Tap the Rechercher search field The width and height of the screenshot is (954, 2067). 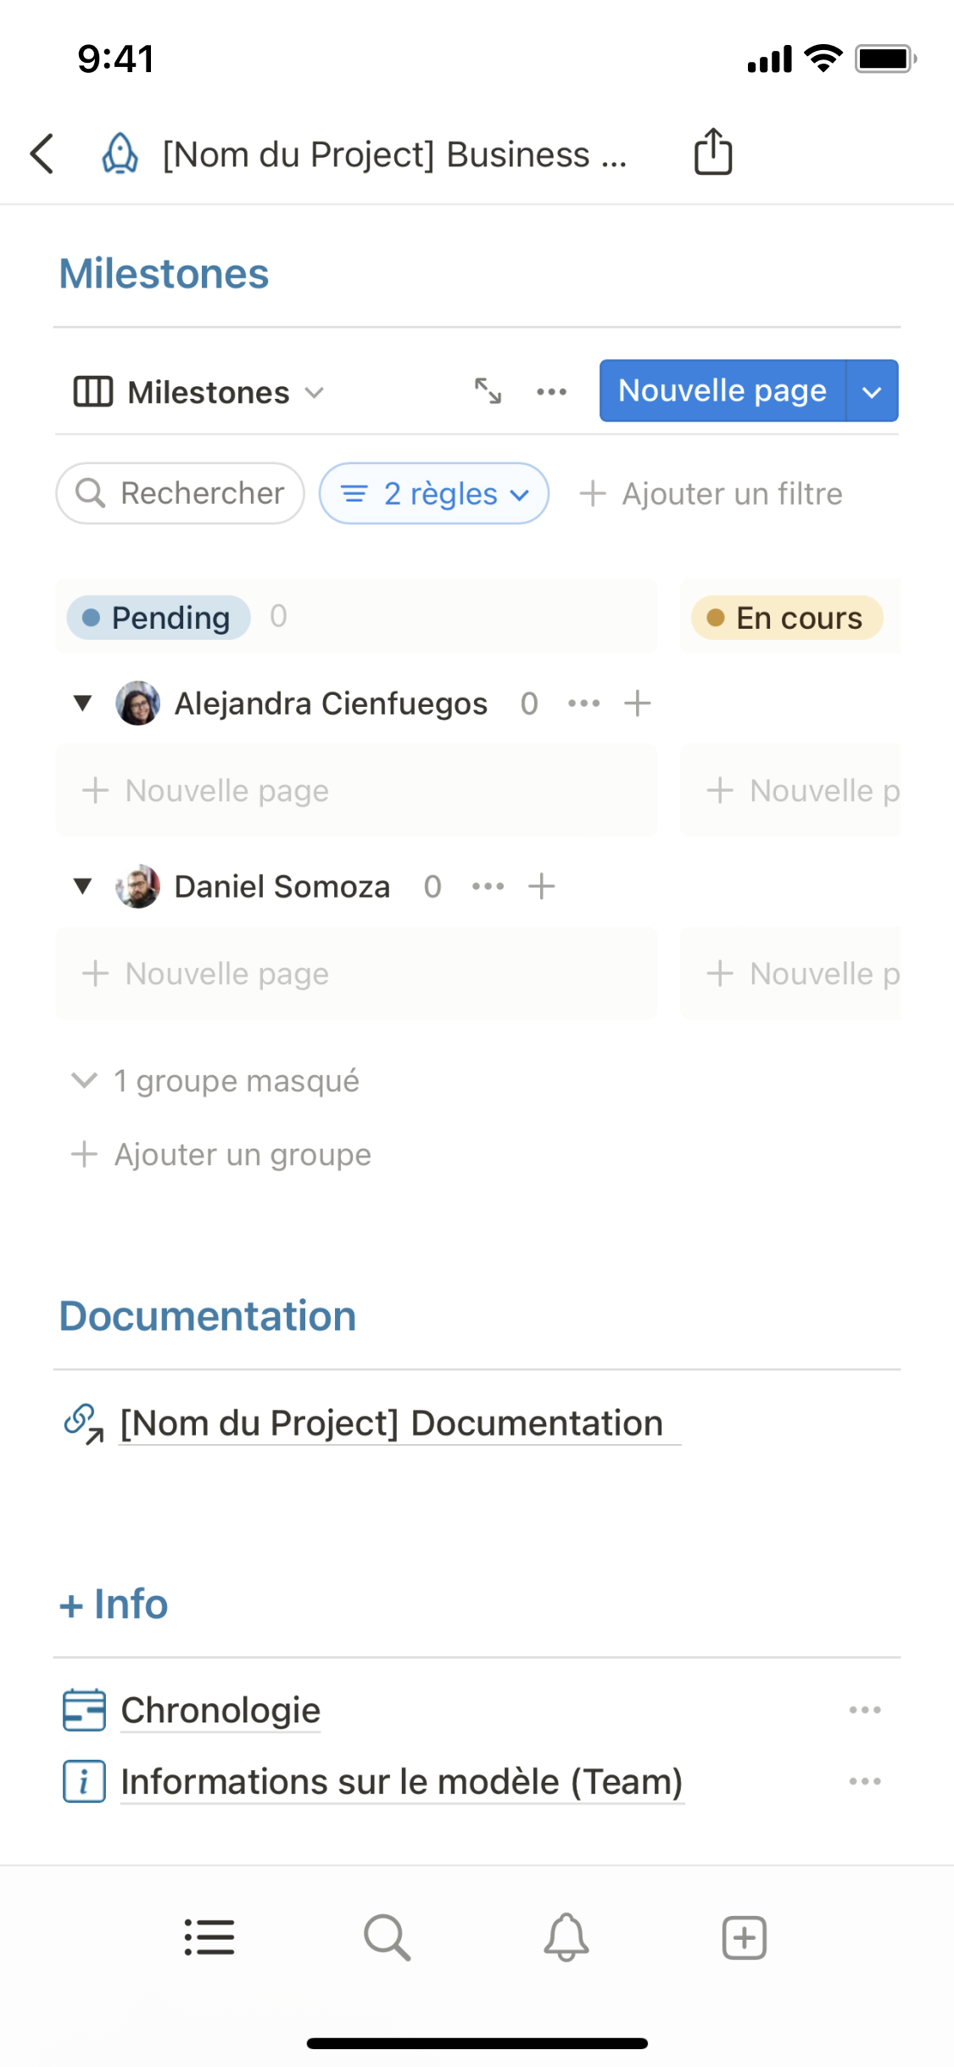181,494
